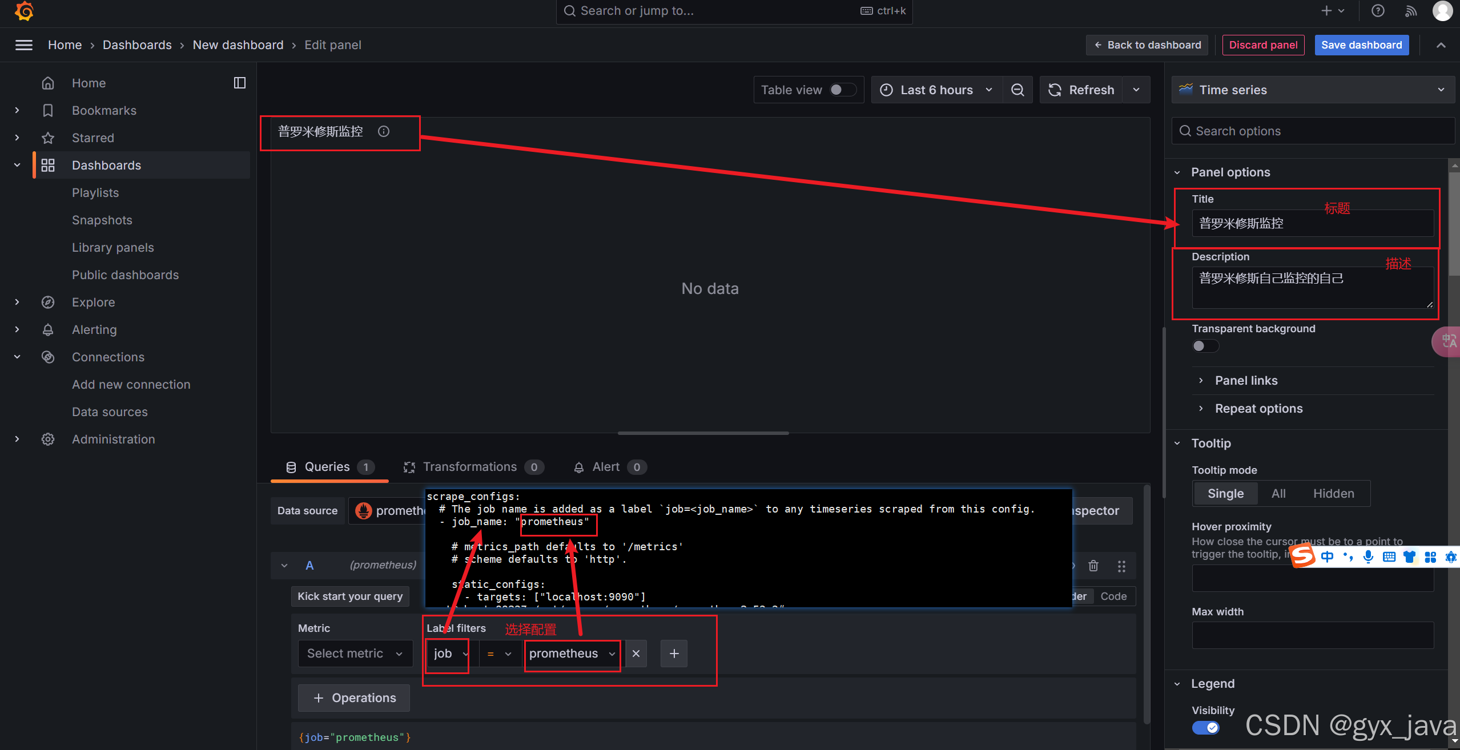The image size is (1460, 750).
Task: Expand the Panel links section
Action: tap(1246, 381)
